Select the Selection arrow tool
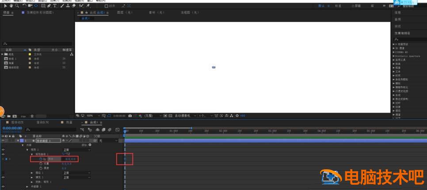The width and height of the screenshot is (427, 190). click(6, 6)
